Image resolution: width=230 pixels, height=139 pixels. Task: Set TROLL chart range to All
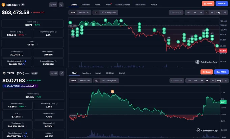click(213, 81)
